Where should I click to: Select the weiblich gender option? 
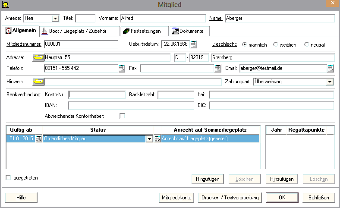[x=276, y=44]
